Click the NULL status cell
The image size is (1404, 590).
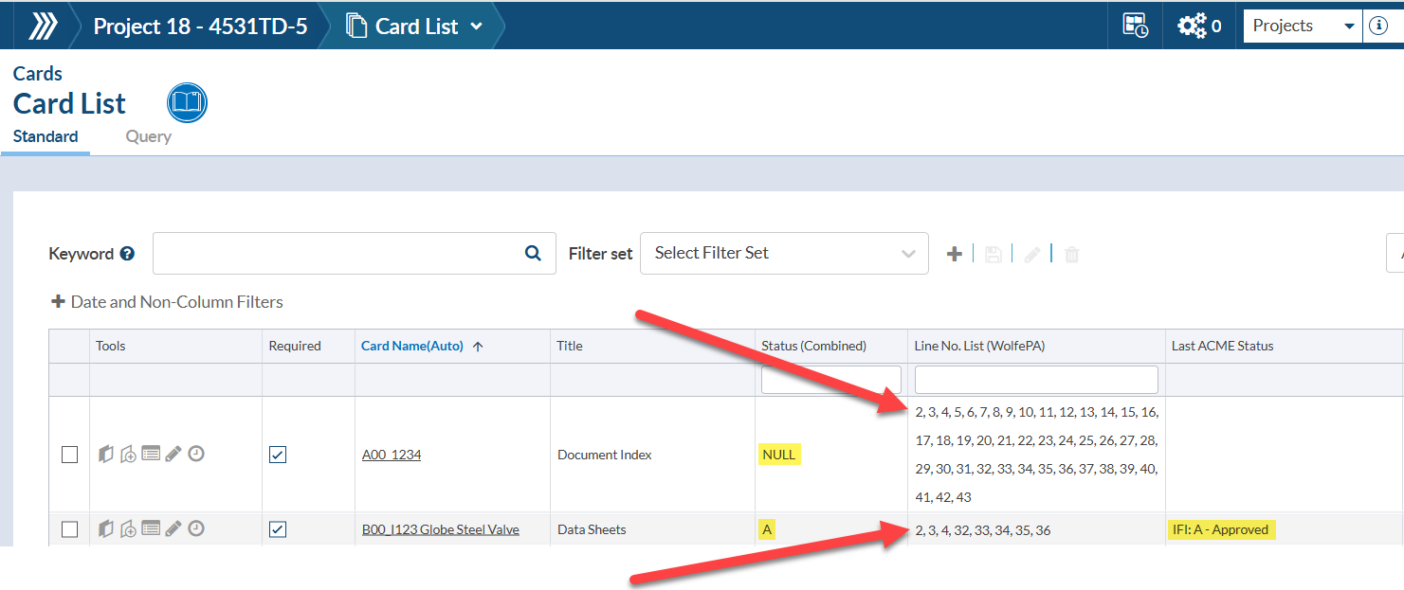[x=779, y=455]
